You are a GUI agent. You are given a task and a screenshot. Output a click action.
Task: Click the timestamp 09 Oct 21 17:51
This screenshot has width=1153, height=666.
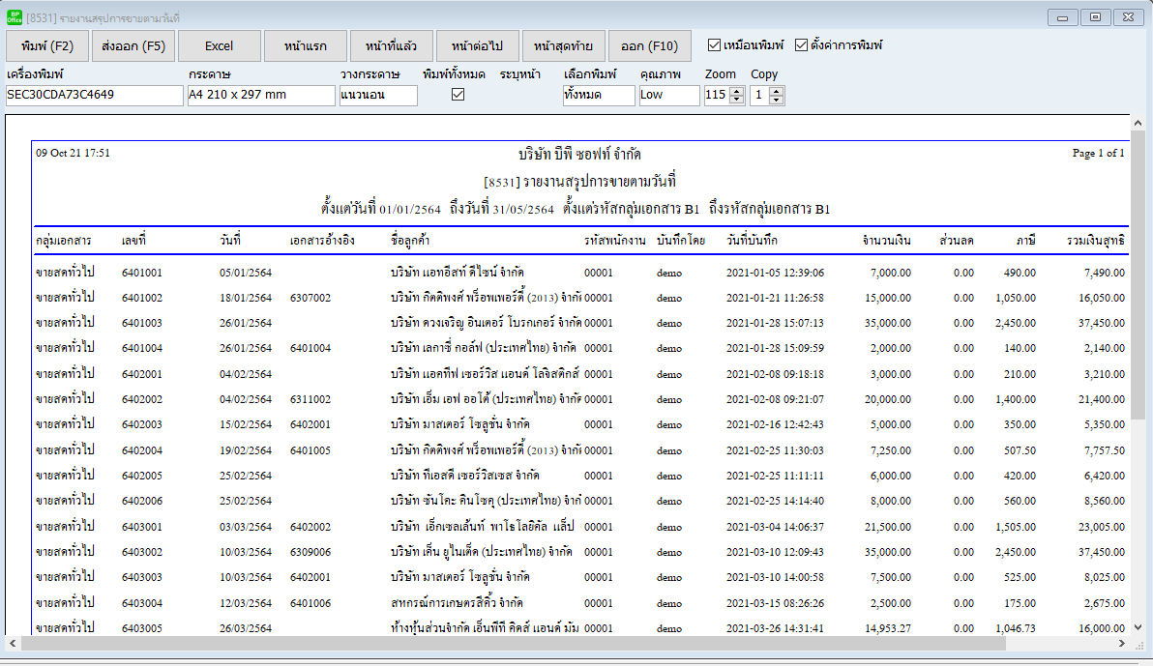coord(73,153)
